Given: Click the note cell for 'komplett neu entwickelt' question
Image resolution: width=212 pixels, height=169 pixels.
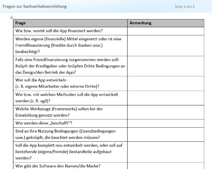Looking at the screenshot, I should (x=165, y=152).
